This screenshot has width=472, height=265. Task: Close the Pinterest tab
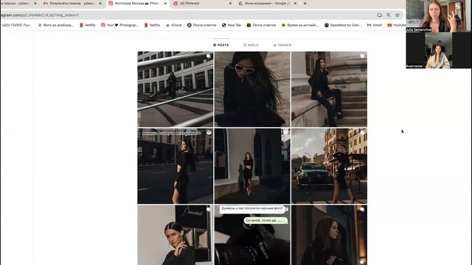click(x=230, y=3)
